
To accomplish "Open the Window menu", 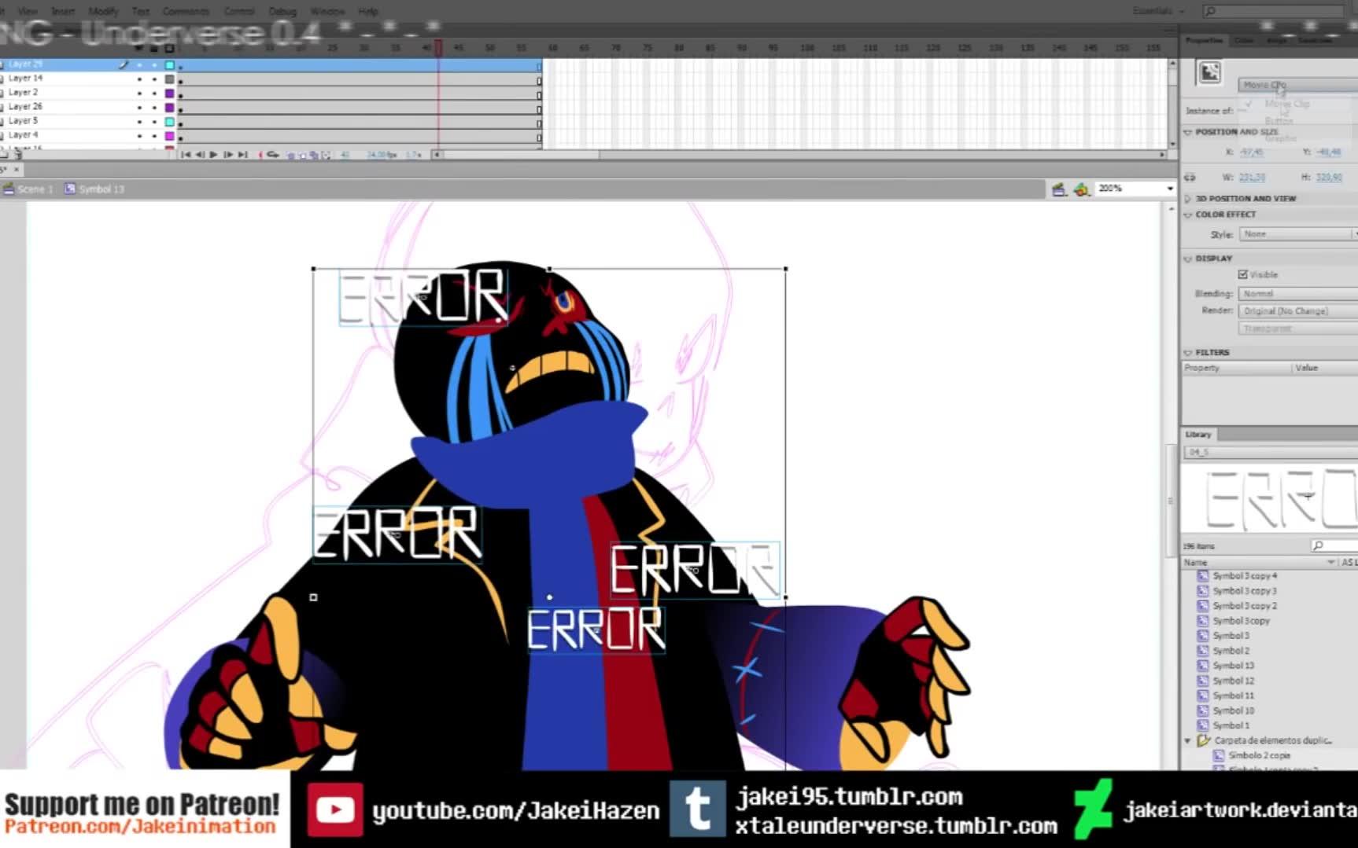I will pyautogui.click(x=327, y=11).
